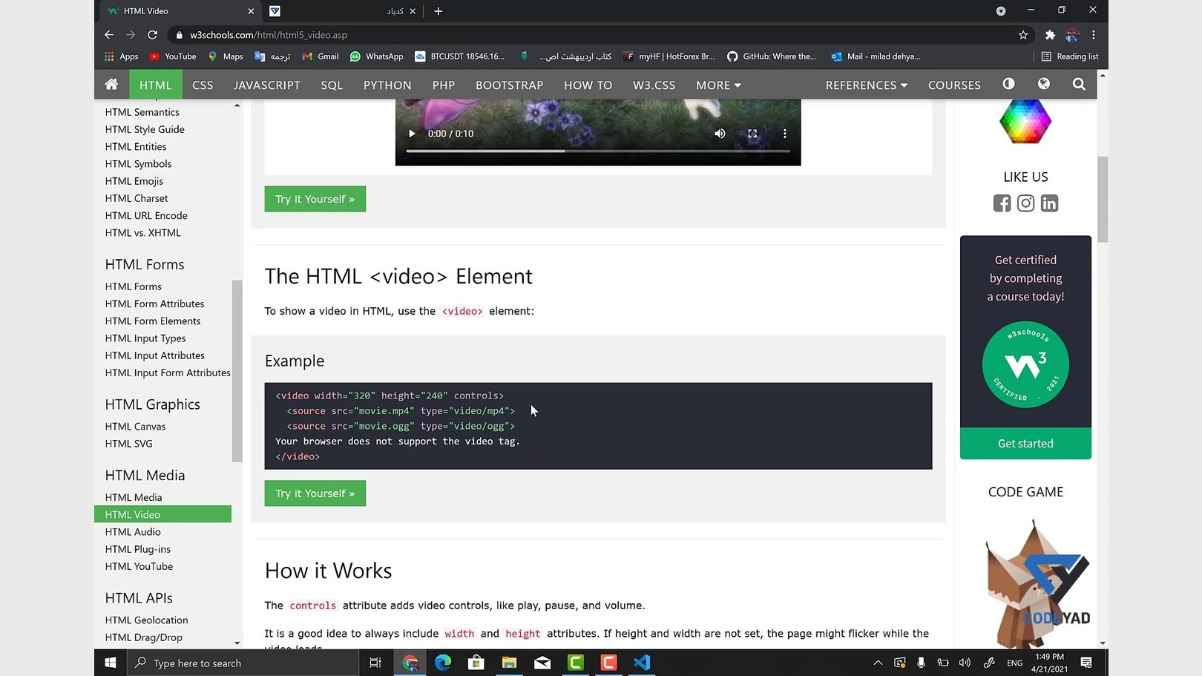This screenshot has width=1202, height=676.
Task: Play the video
Action: click(412, 134)
